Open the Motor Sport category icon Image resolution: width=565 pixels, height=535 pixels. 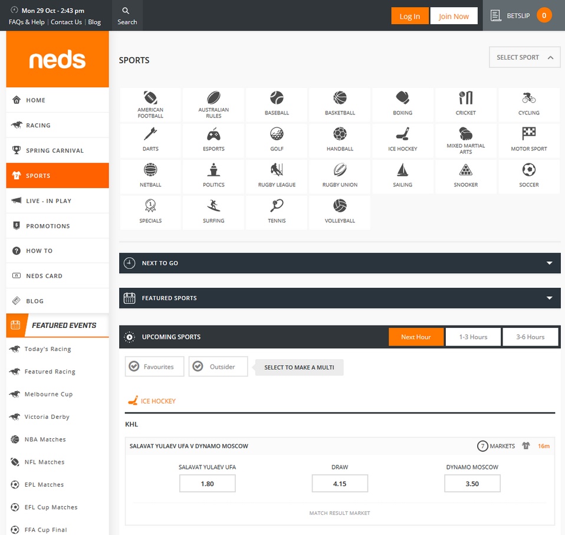(x=528, y=140)
